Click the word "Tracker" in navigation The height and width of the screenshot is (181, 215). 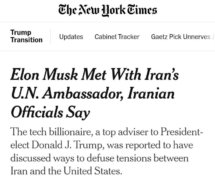click(x=130, y=37)
